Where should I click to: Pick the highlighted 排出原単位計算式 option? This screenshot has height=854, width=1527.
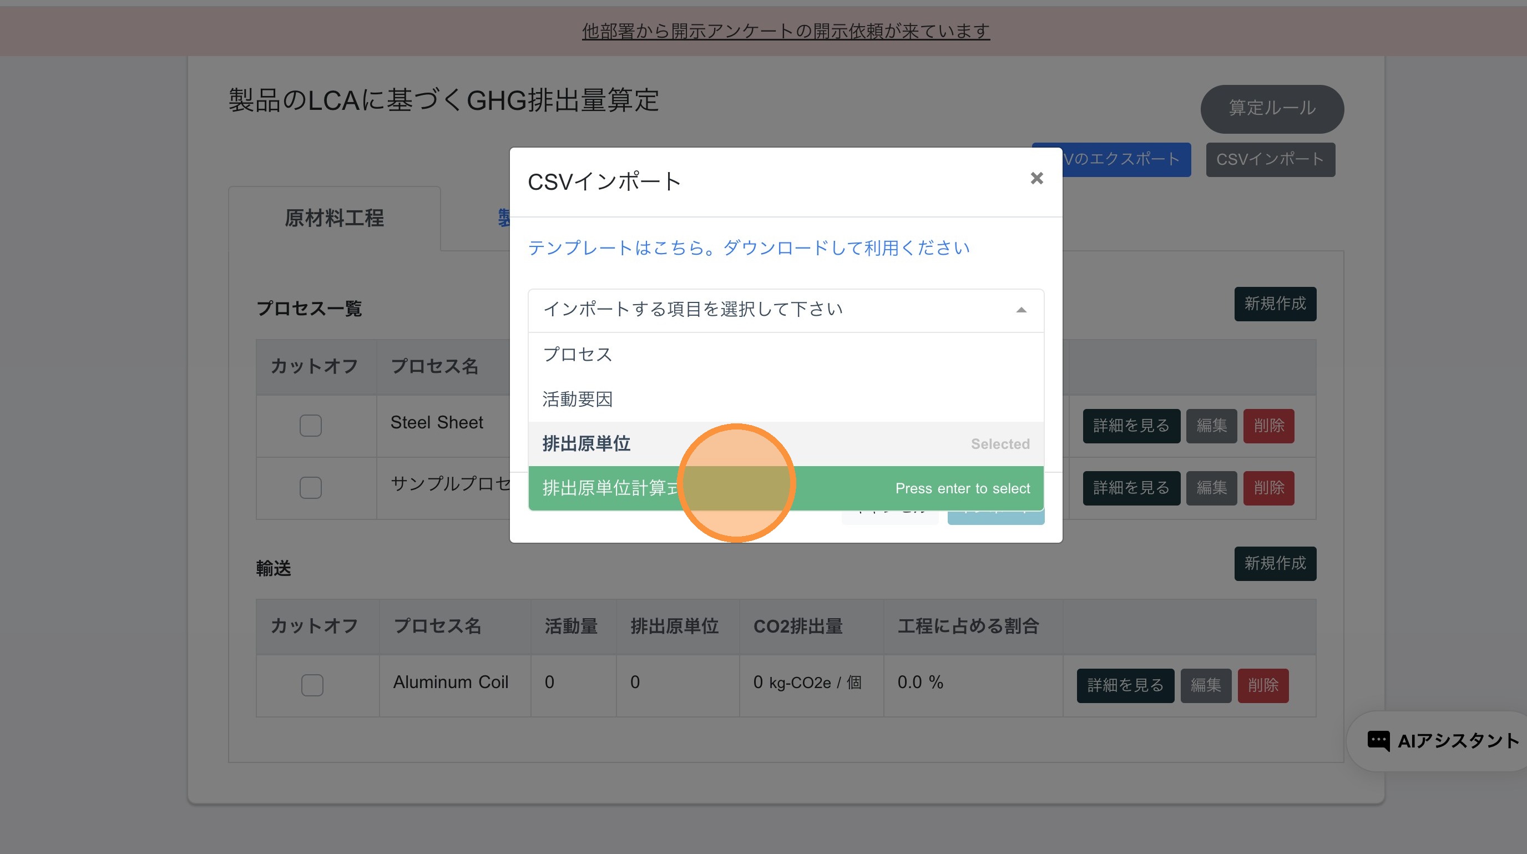pyautogui.click(x=610, y=488)
